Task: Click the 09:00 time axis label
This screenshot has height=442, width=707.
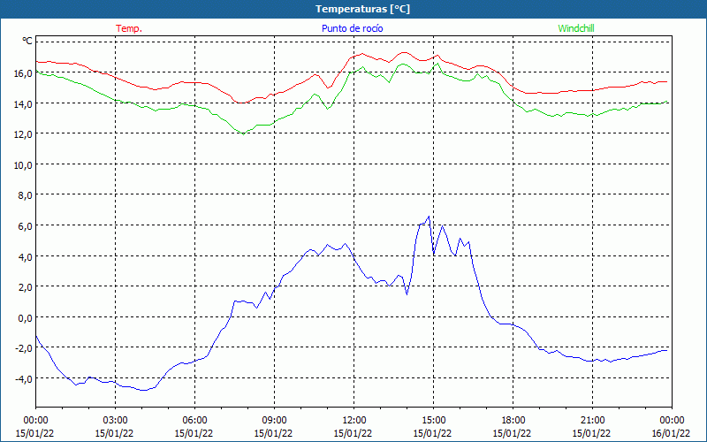Action: tap(274, 421)
